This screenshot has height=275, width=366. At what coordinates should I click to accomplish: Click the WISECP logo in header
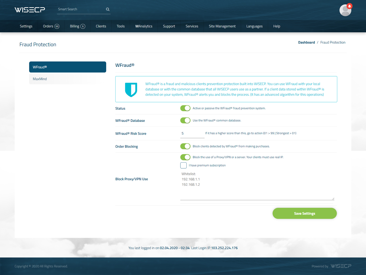tap(30, 10)
